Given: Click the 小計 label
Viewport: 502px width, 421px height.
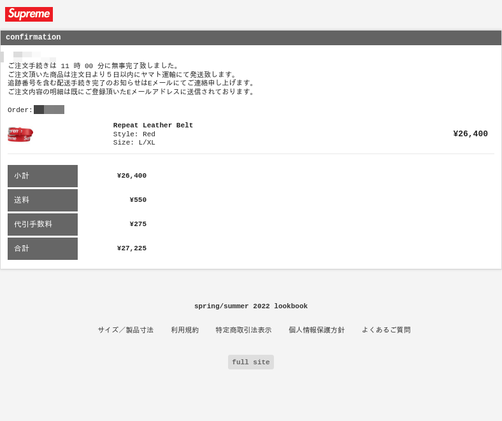Looking at the screenshot, I should [x=43, y=176].
